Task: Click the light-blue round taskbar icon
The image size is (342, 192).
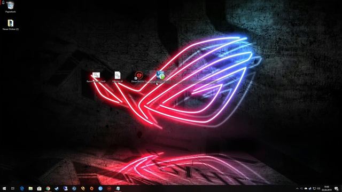Action: [100, 188]
